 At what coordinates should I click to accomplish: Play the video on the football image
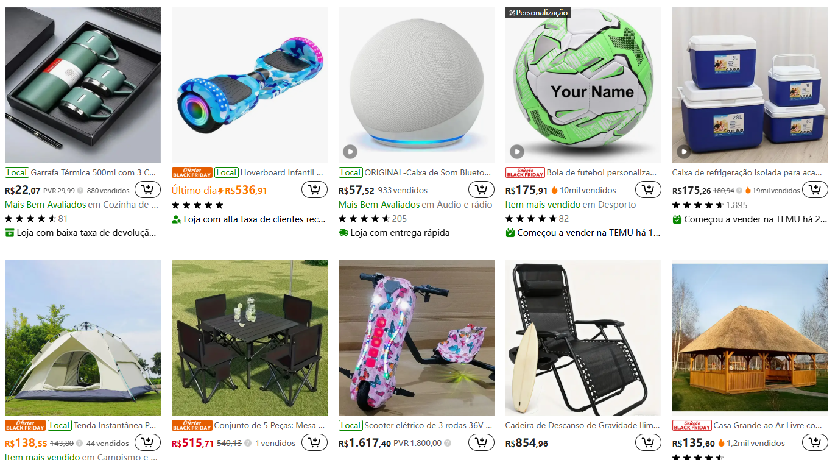[x=517, y=152]
